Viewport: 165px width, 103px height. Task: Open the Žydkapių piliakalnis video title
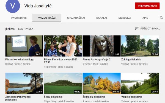[x=94, y=97]
